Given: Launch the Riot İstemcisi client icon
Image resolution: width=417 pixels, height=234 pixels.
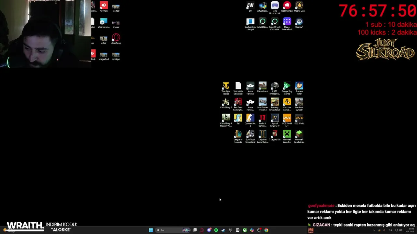Looking at the screenshot, I should click(287, 7).
